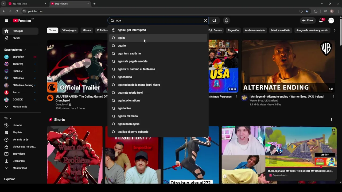Choose the 'agario live' suggestion
342x192 pixels.
click(x=158, y=108)
